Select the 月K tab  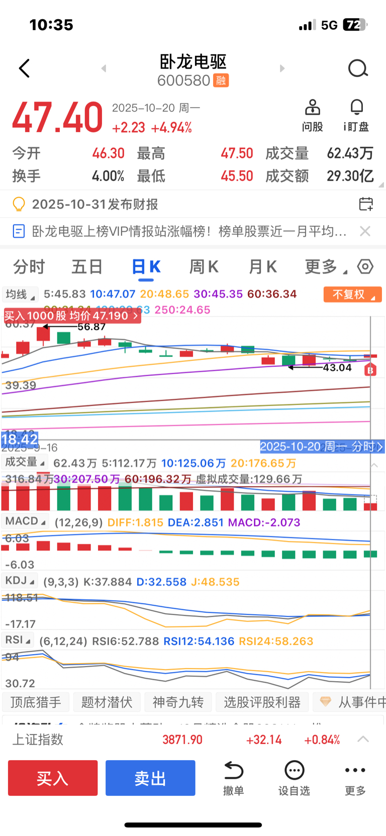coord(262,267)
